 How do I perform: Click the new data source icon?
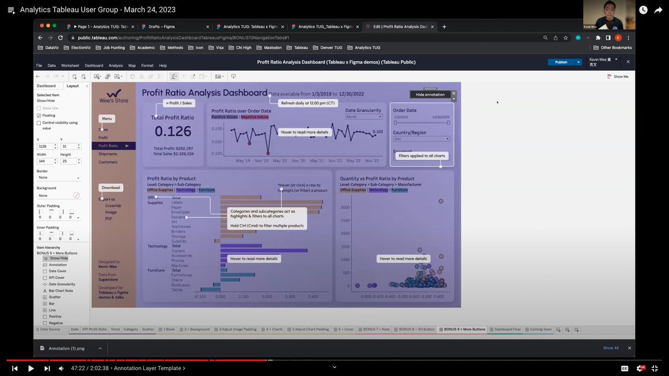point(74,76)
